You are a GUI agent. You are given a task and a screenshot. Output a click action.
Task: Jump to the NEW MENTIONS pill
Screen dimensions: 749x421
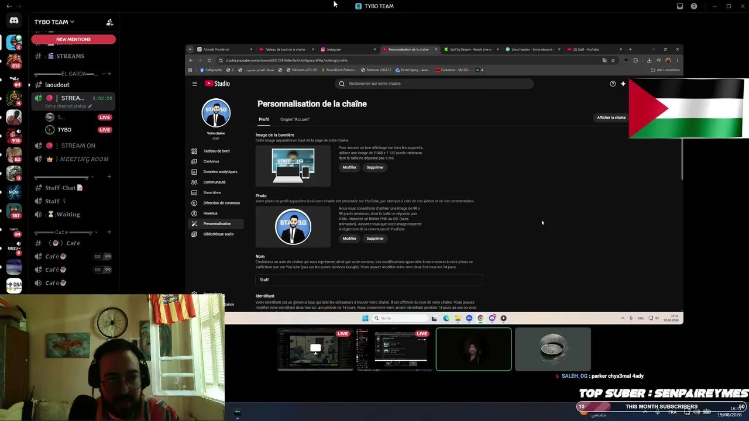73,39
